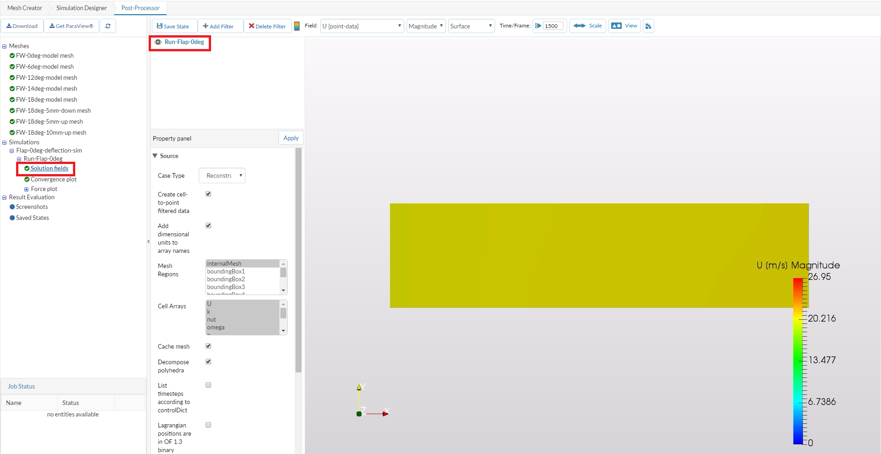Click the refresh icon button

click(x=108, y=26)
